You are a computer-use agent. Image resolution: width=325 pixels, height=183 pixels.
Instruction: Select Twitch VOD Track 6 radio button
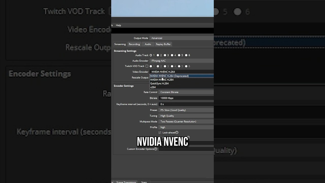coord(186,66)
